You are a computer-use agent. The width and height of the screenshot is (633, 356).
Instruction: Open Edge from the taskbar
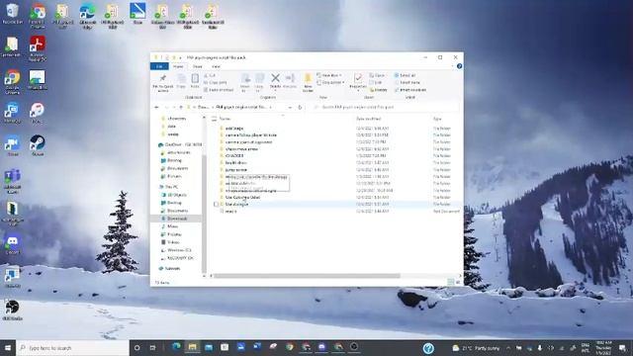[176, 347]
